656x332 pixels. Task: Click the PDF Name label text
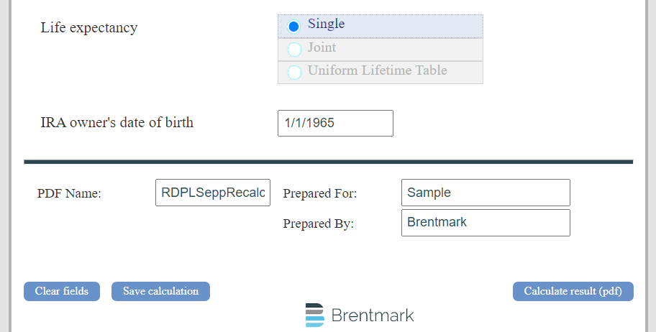coord(69,193)
